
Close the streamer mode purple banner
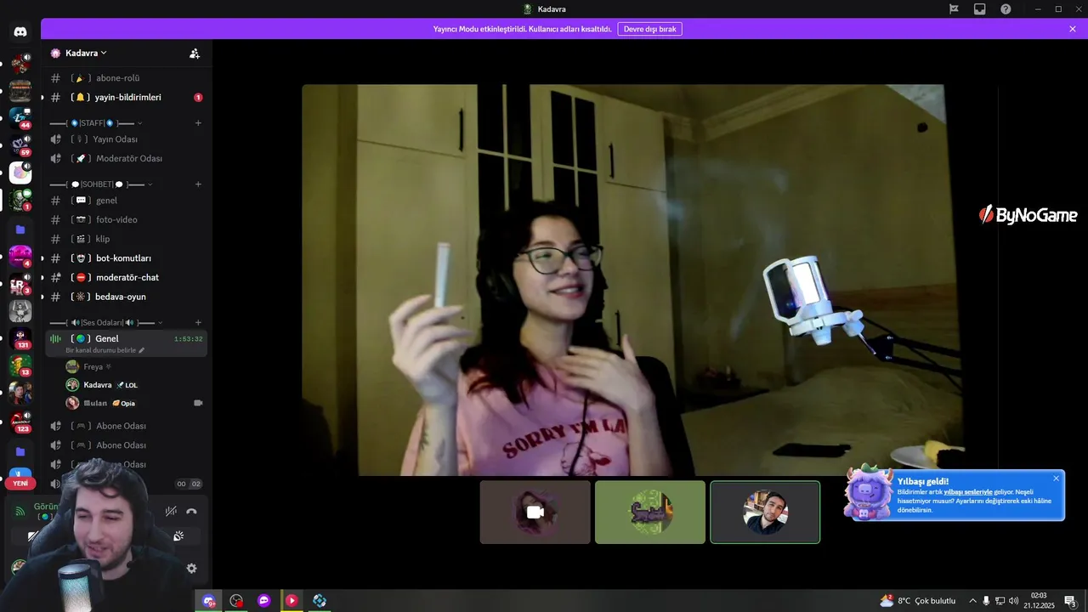click(x=1073, y=29)
